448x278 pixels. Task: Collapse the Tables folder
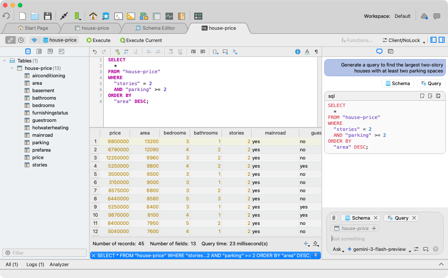[x=4, y=61]
